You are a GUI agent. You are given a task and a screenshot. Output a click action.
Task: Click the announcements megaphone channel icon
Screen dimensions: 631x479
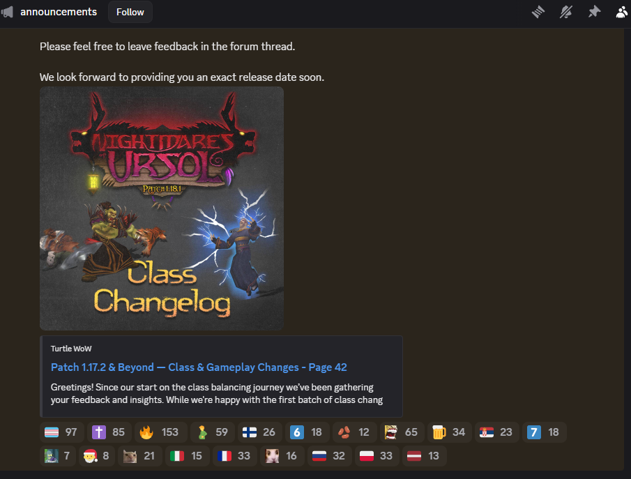click(x=7, y=12)
